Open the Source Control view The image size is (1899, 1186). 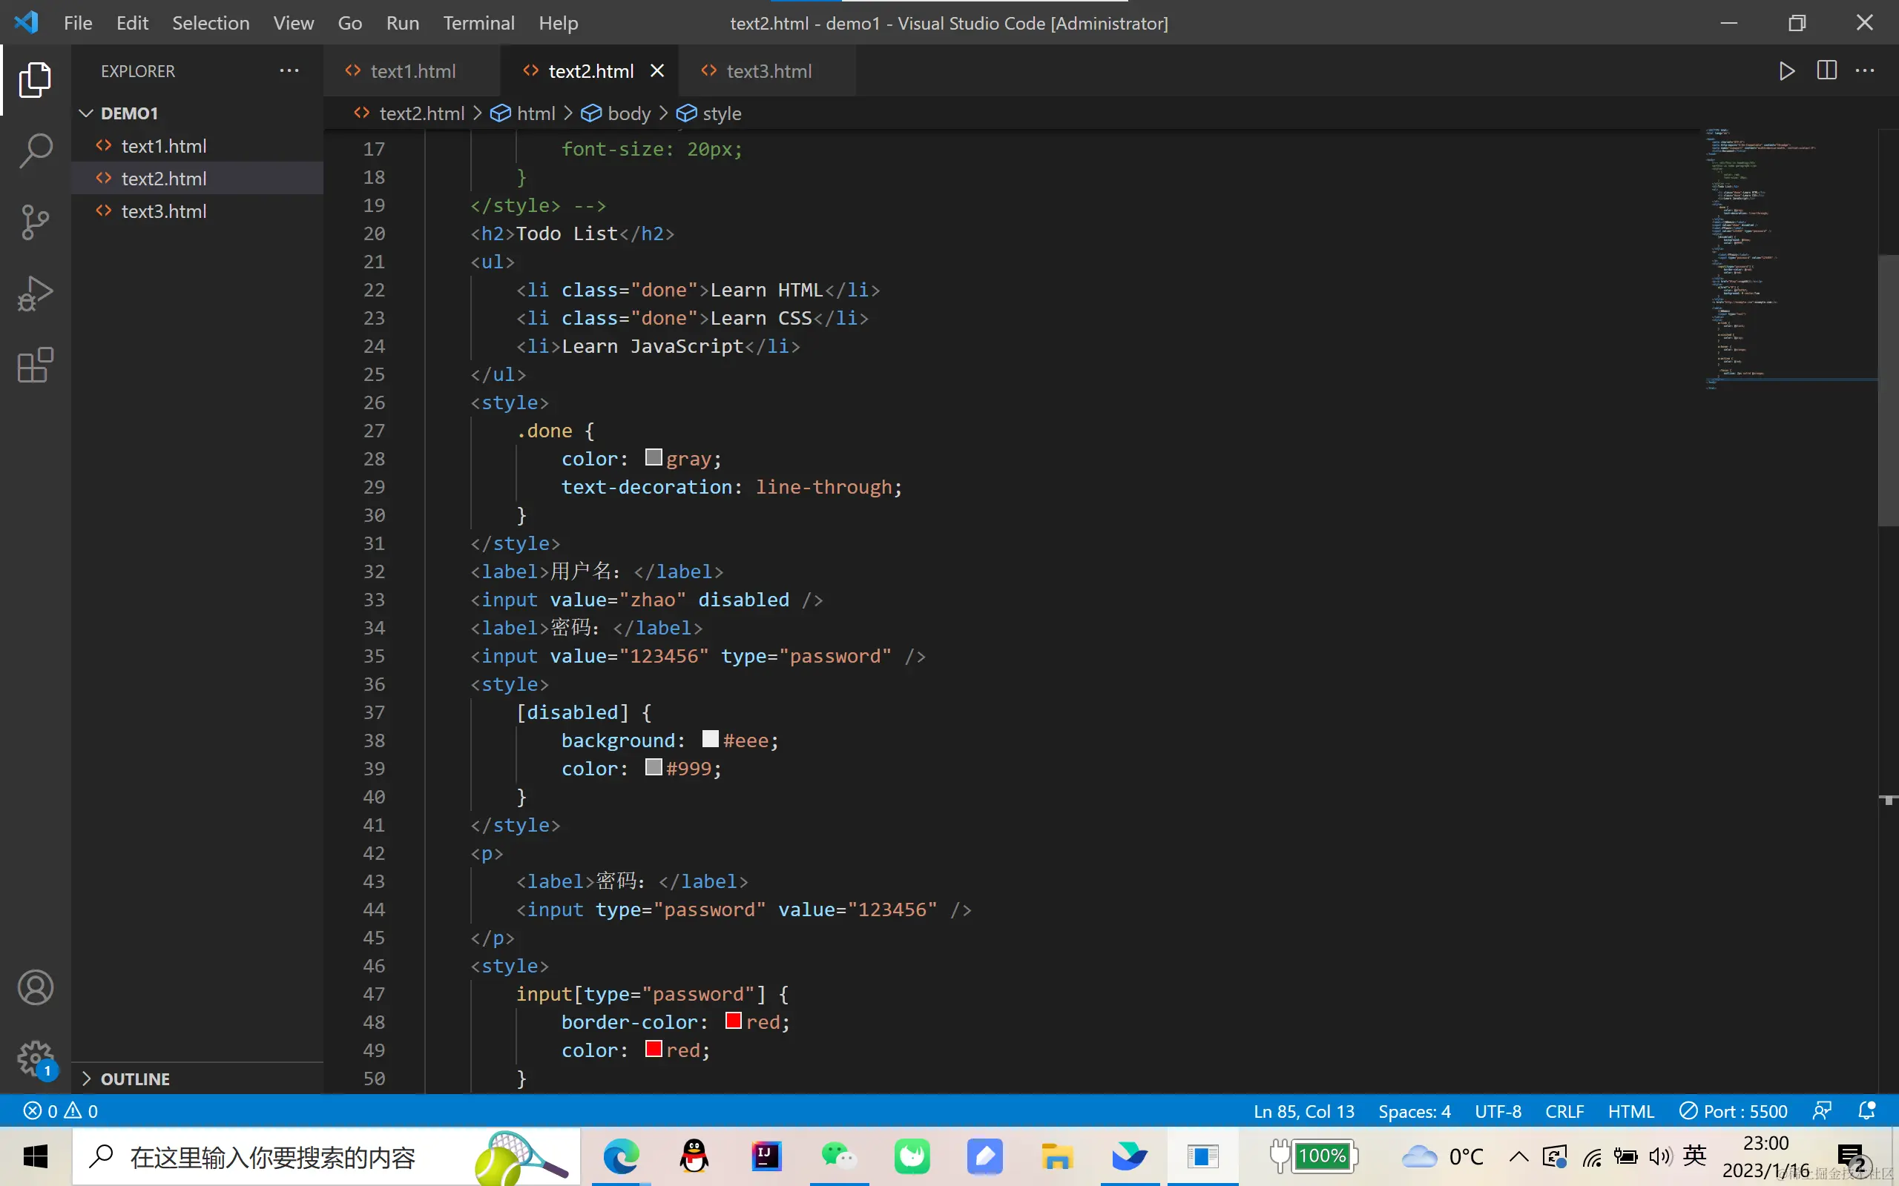(36, 222)
